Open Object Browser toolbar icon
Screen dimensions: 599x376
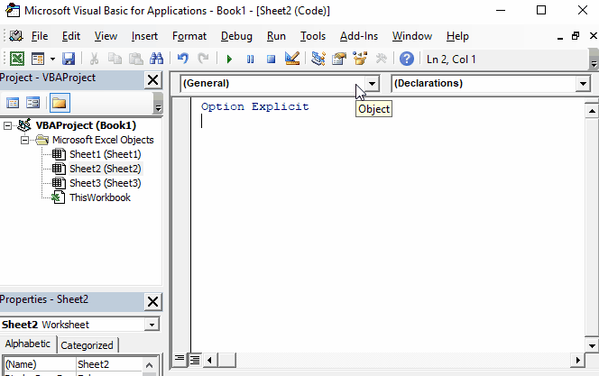360,59
